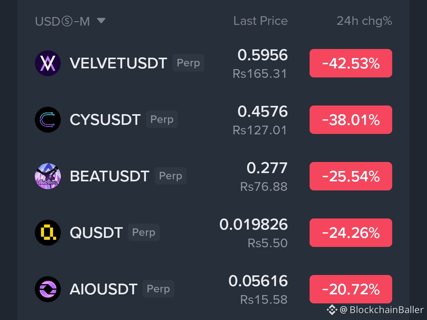Viewport: 427px width, 320px height.
Task: Open the VELVETUSDT perpetual contract row
Action: point(213,63)
